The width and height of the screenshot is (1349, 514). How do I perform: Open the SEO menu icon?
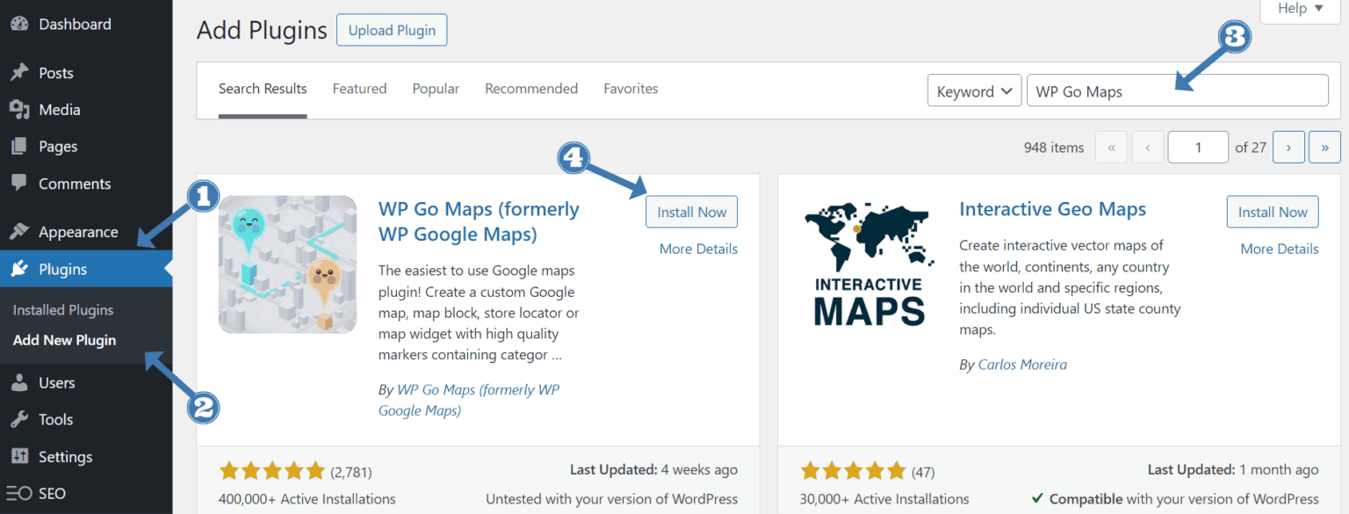(19, 493)
